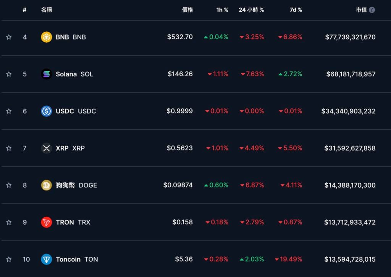Toggle the watchlist star for Toncoin
This screenshot has width=391, height=277.
click(x=9, y=259)
